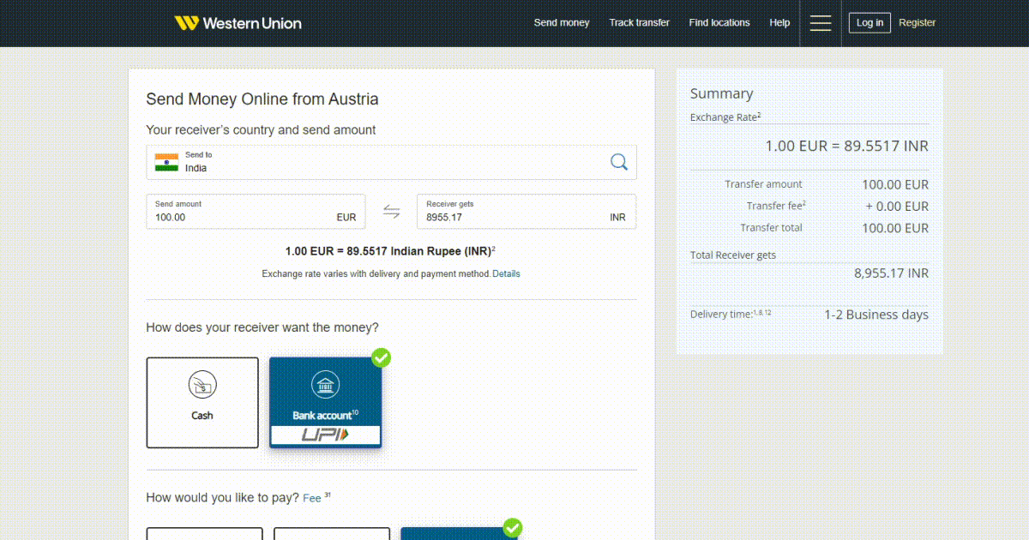This screenshot has width=1029, height=540.
Task: Open exchange rate Details link
Action: (506, 274)
